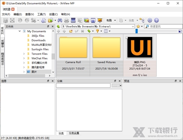Open settings with the gear icon
The height and width of the screenshot is (140, 183).
pos(150,20)
